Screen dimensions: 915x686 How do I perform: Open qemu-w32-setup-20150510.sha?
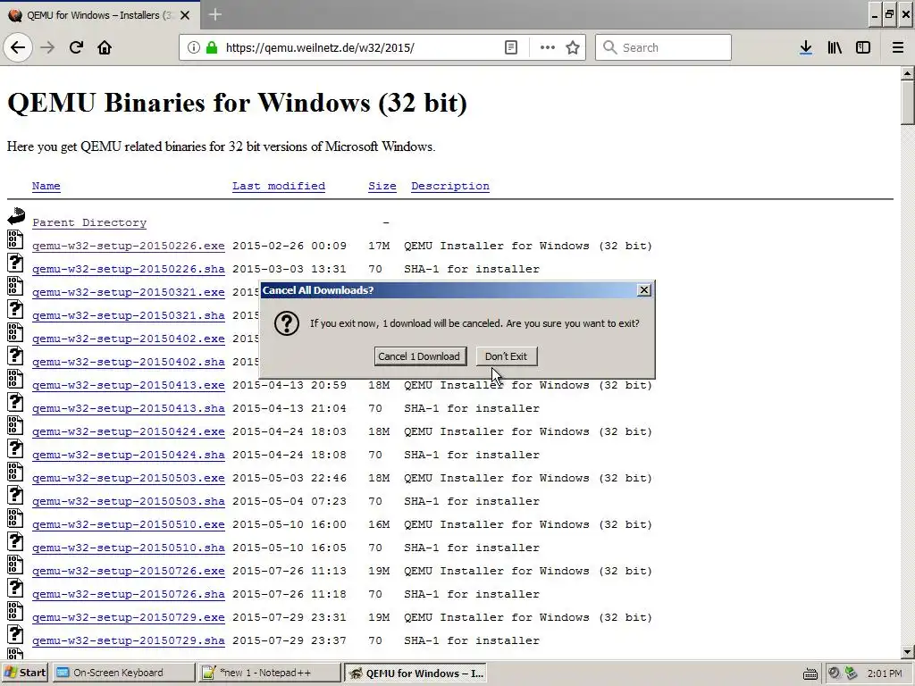129,548
